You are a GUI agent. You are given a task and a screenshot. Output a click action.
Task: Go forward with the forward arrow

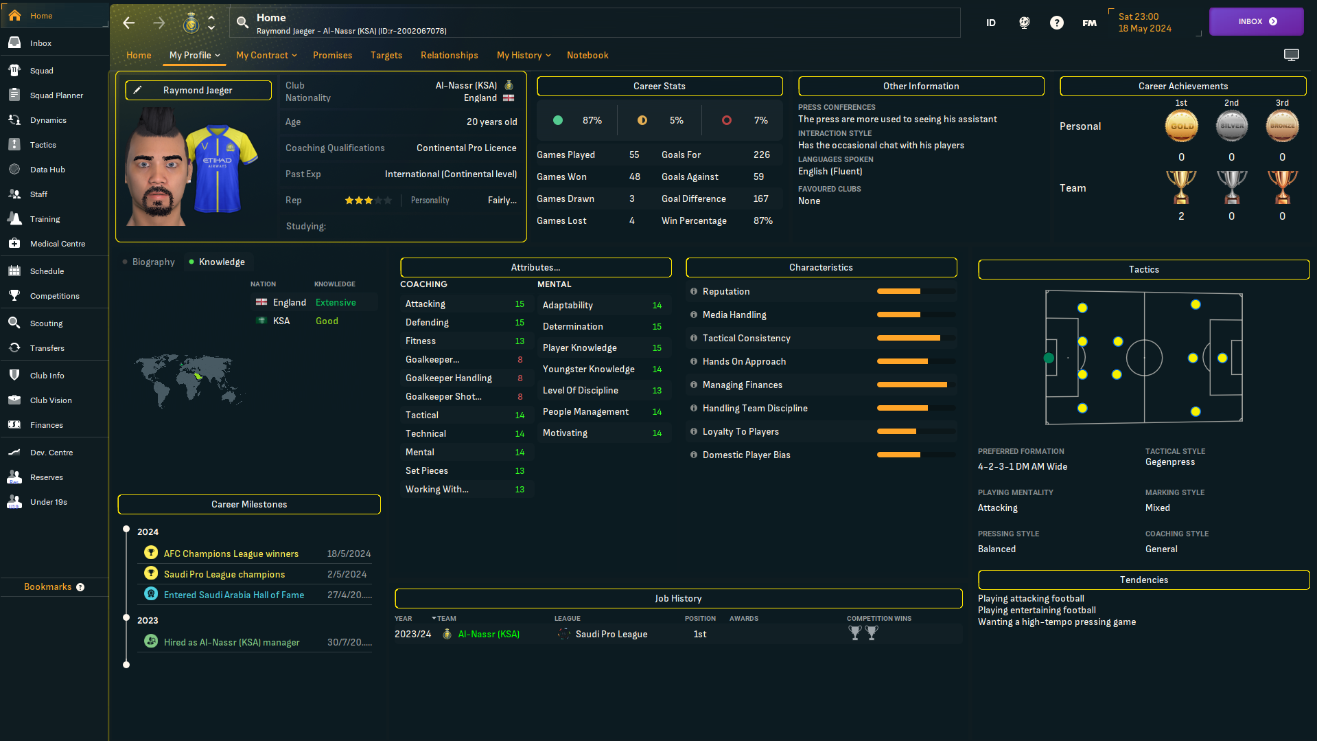coord(159,23)
